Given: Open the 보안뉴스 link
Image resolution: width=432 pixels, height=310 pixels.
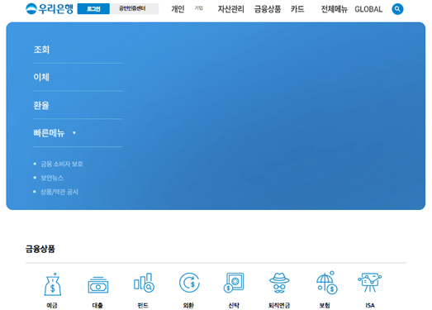Looking at the screenshot, I should (52, 178).
